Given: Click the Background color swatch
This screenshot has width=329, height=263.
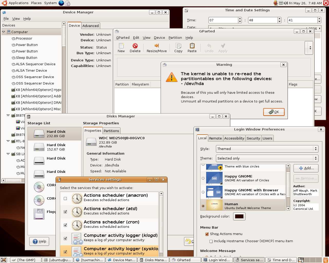Looking at the screenshot, I should point(239,216).
